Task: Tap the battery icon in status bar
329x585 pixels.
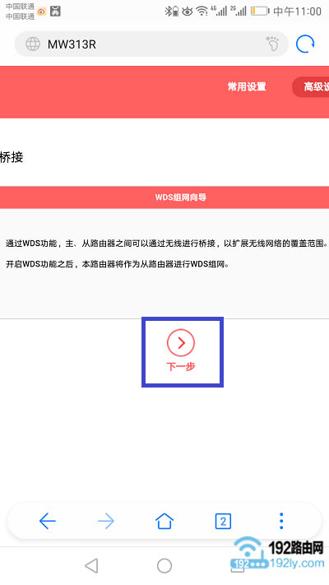Action: point(260,12)
